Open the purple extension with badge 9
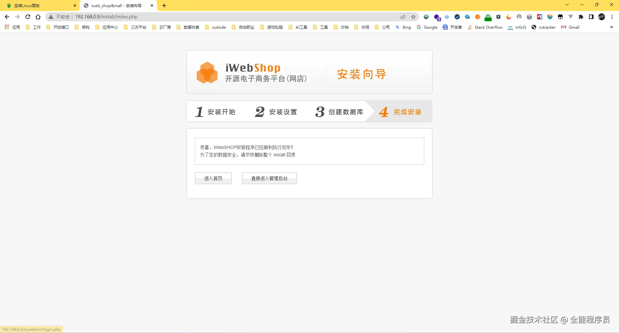 [437, 17]
